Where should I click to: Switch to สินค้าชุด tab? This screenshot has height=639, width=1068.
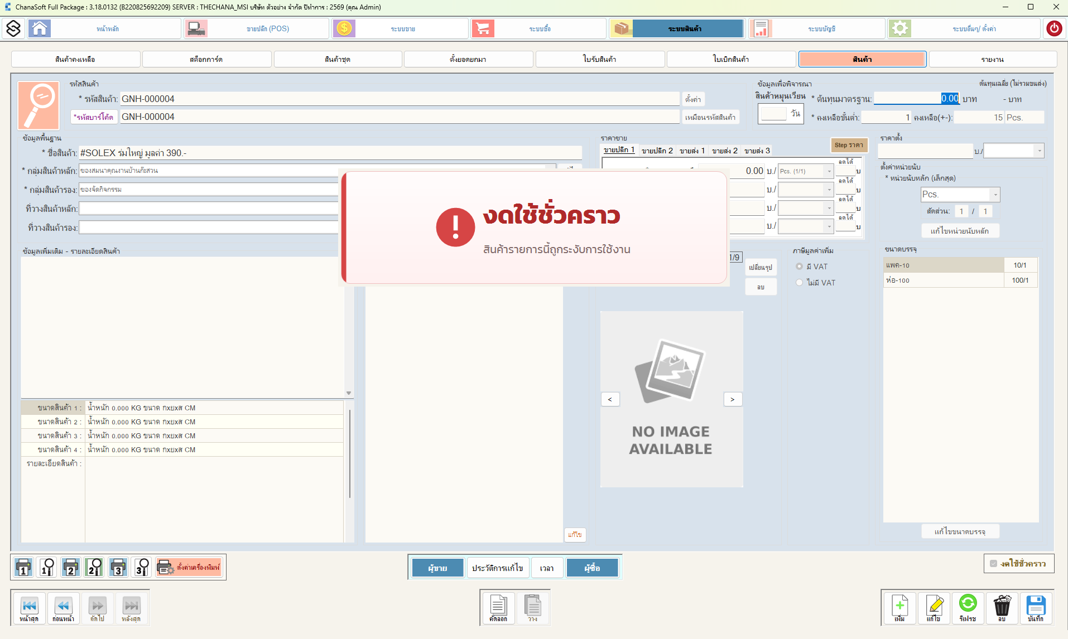338,59
